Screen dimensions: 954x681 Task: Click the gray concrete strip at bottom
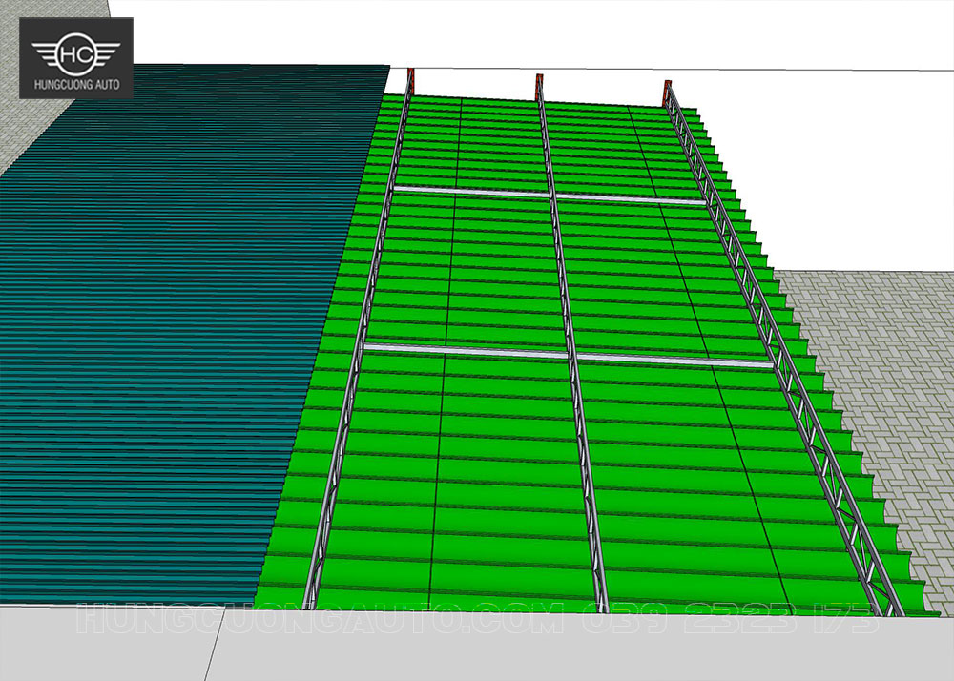click(477, 658)
